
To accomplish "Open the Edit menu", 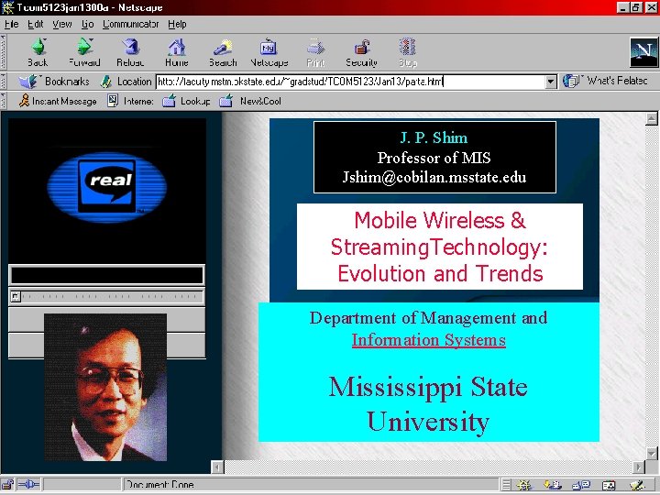I will coord(36,25).
